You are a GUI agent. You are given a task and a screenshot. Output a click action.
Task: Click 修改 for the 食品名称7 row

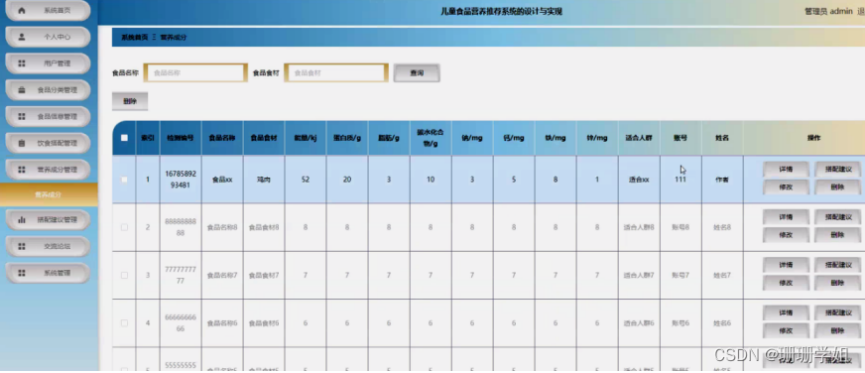[x=786, y=283]
